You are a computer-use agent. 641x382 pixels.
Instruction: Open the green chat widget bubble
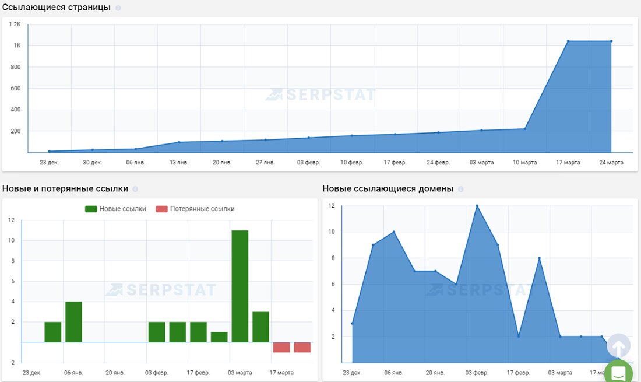click(618, 372)
